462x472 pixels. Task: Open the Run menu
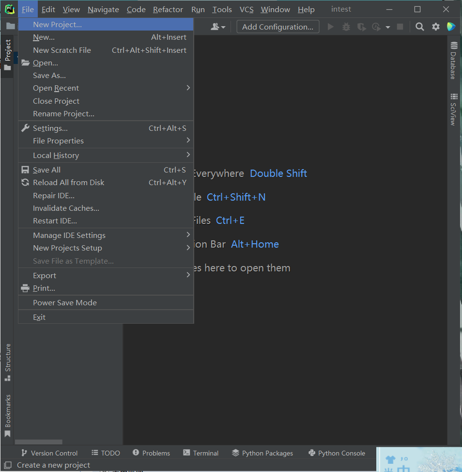coord(198,9)
